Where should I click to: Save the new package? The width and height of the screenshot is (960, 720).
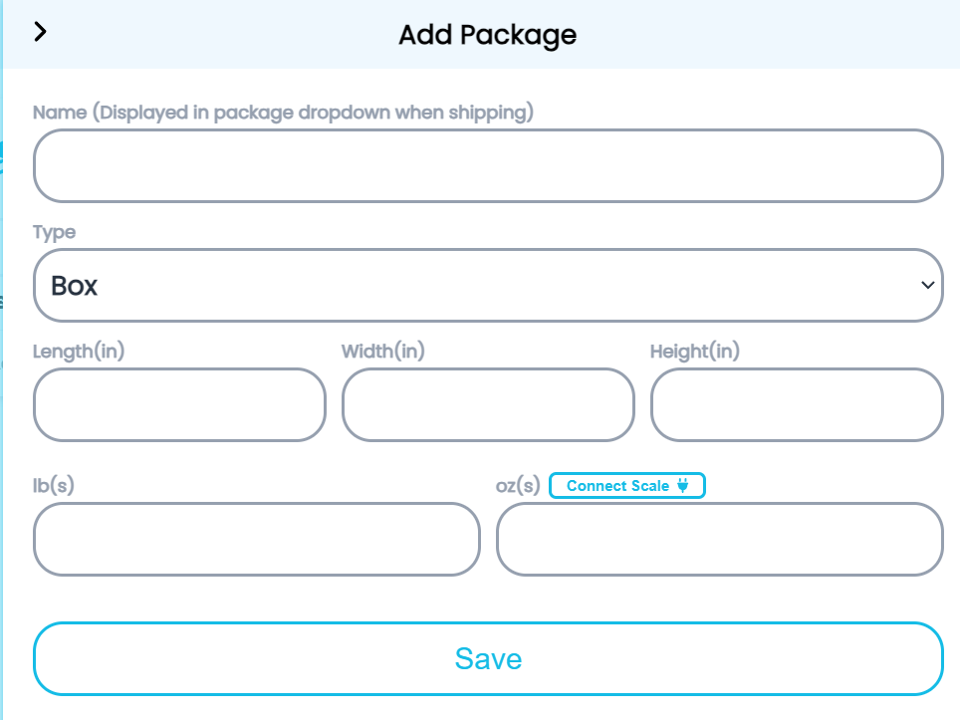coord(488,658)
